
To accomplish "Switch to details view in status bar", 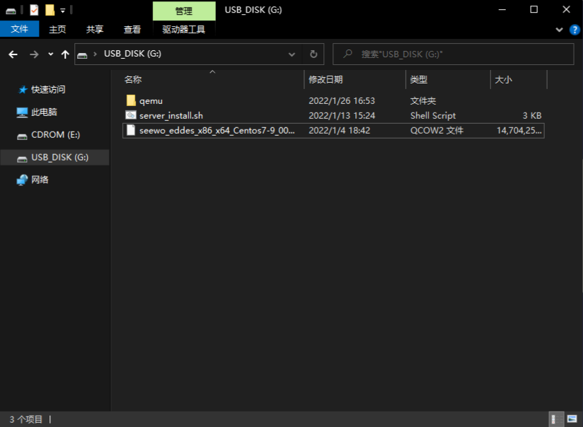I will click(x=557, y=419).
